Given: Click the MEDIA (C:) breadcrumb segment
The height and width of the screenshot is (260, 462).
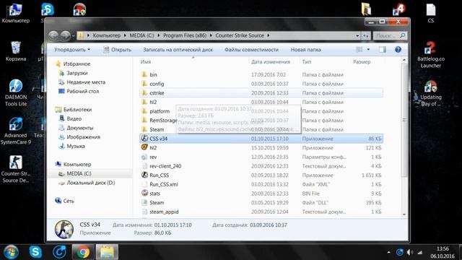Looking at the screenshot, I should point(141,35).
